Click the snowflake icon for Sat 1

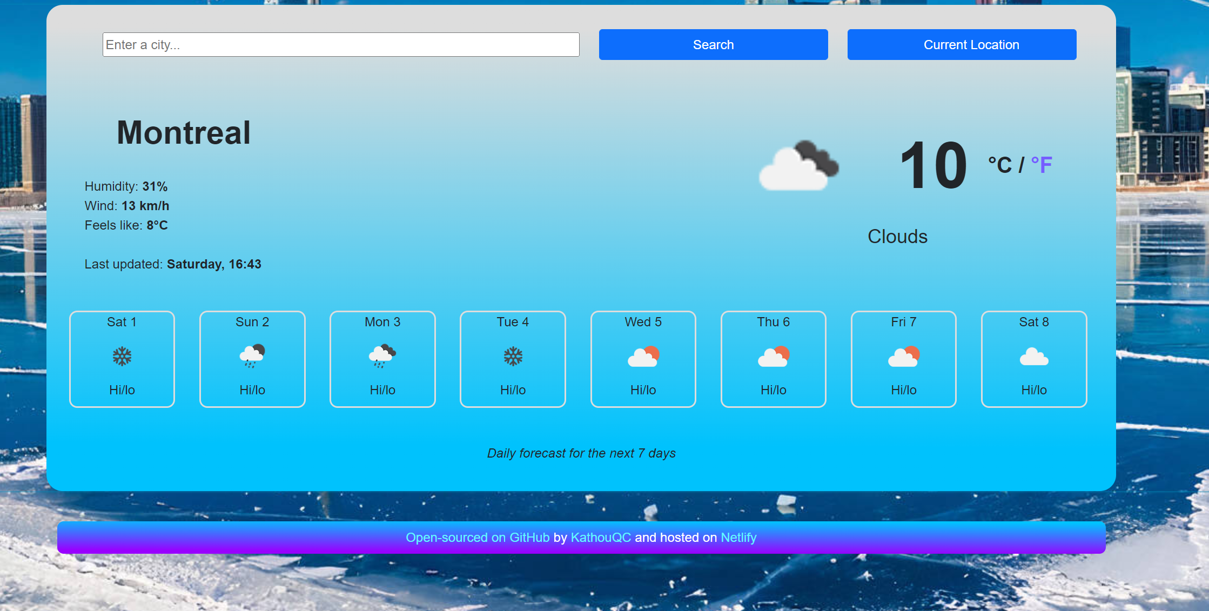click(x=122, y=357)
